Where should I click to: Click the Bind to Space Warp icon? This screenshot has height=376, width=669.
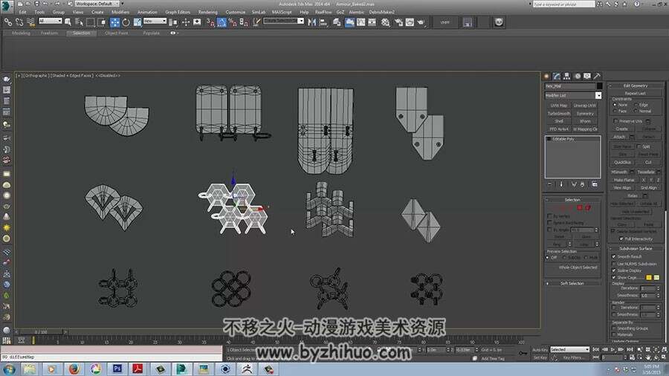[30, 22]
